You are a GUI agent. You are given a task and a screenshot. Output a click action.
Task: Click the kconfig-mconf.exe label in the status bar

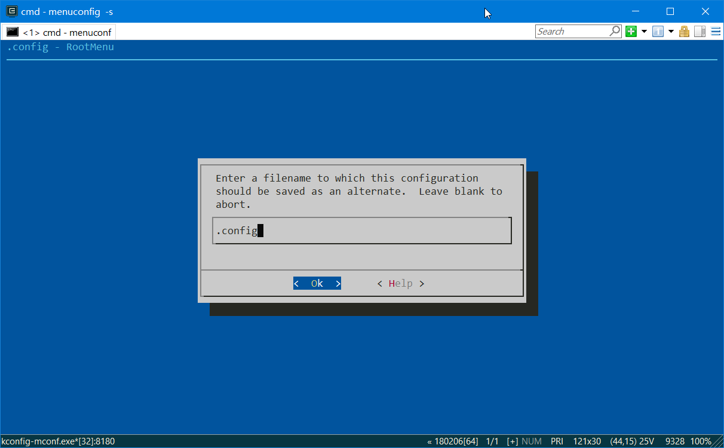click(58, 441)
